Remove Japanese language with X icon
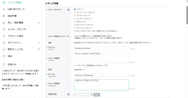188x98 pixels. tap(84, 70)
